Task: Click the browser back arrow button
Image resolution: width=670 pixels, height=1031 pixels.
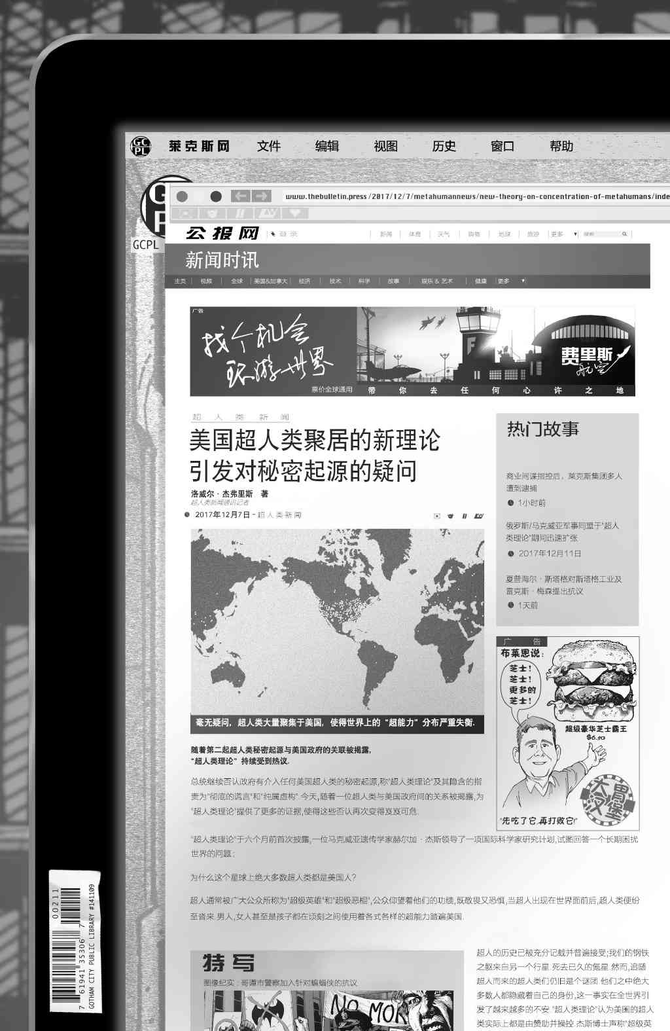Action: [241, 196]
